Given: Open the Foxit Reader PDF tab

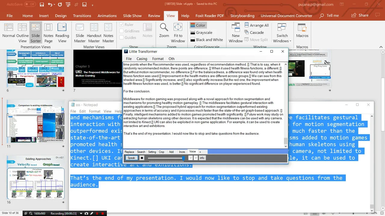Looking at the screenshot, I should point(210,16).
